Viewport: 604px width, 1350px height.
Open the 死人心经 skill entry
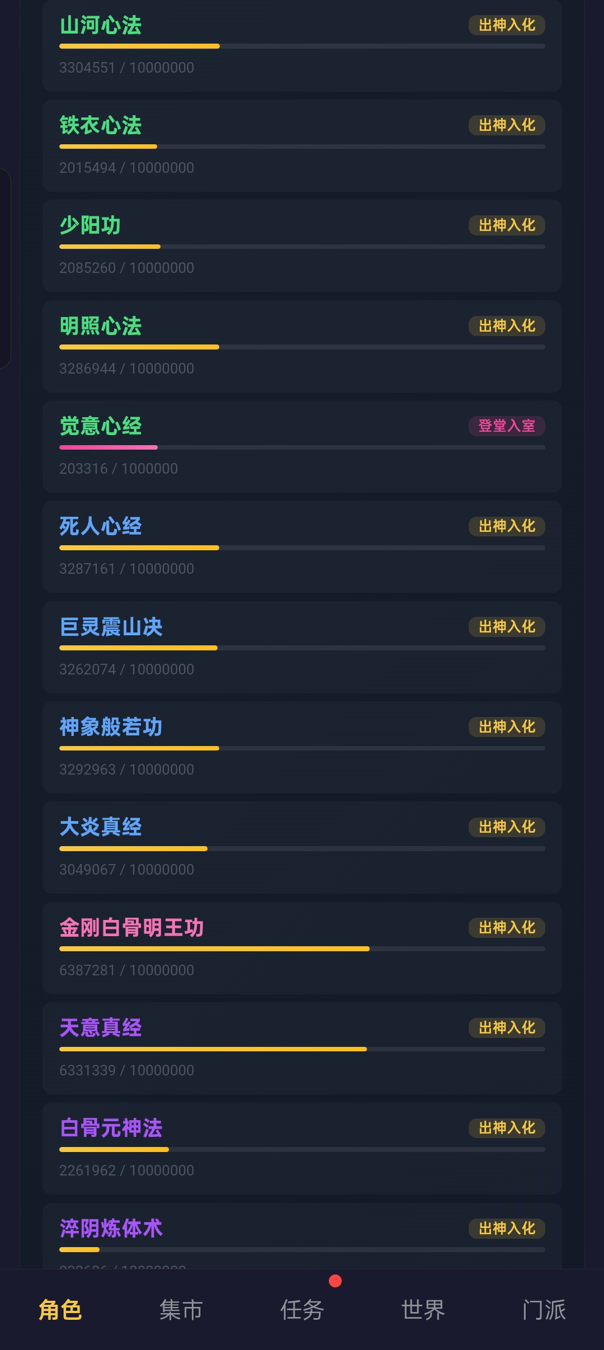pos(302,547)
